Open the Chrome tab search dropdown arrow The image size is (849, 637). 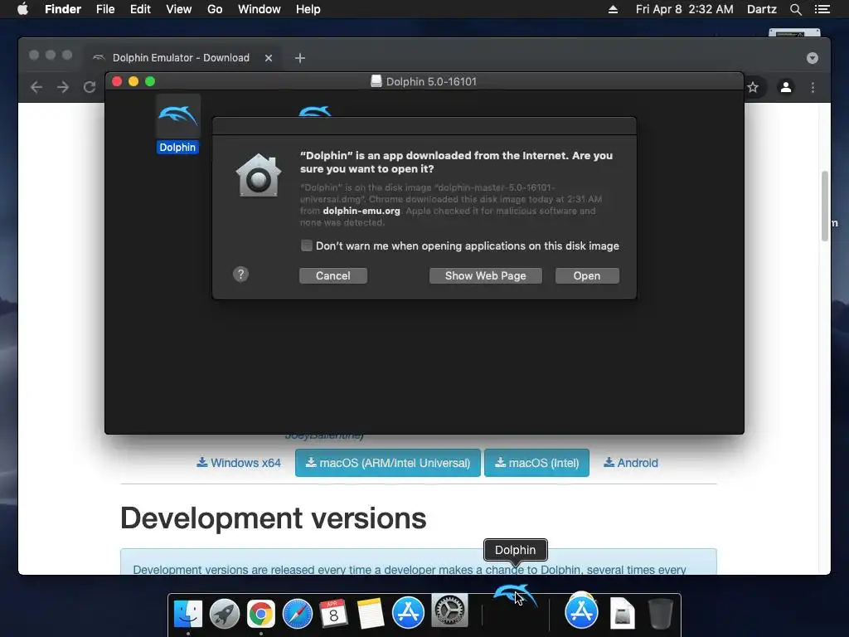[x=813, y=58]
